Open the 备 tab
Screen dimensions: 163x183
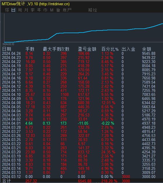(58, 10)
